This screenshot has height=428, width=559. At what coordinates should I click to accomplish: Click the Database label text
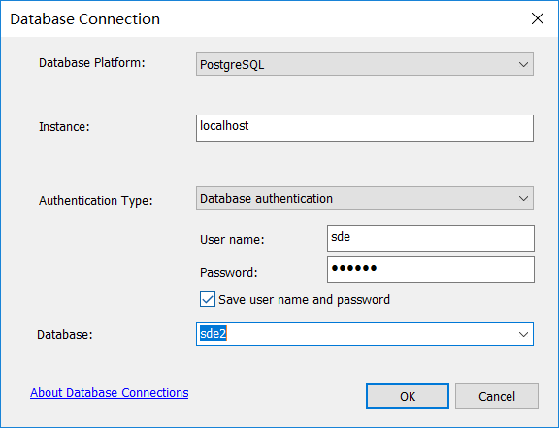(65, 335)
